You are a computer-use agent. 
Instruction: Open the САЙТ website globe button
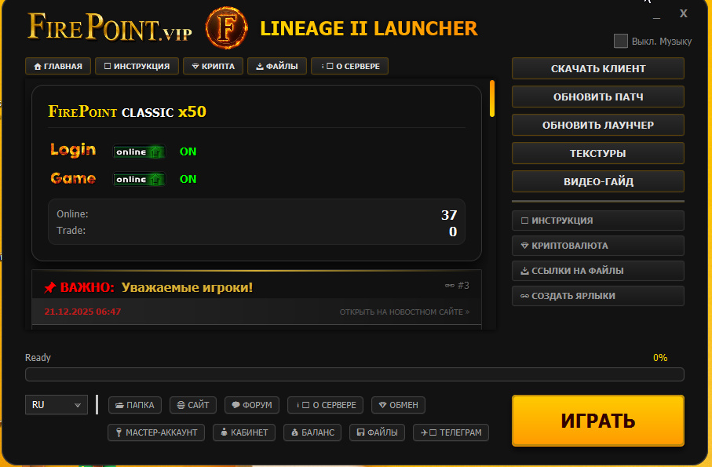coord(193,405)
